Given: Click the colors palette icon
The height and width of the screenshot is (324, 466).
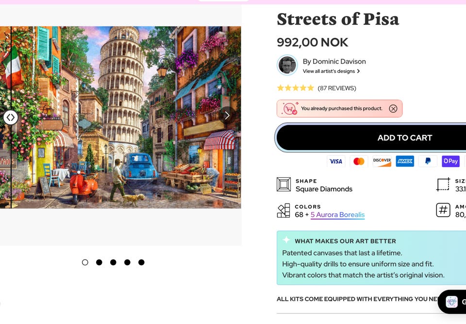Looking at the screenshot, I should click(283, 210).
